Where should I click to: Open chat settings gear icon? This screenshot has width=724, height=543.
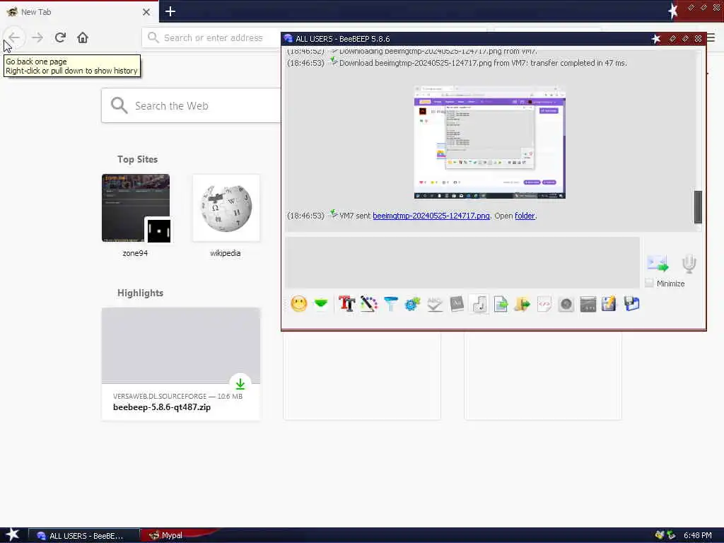(412, 304)
